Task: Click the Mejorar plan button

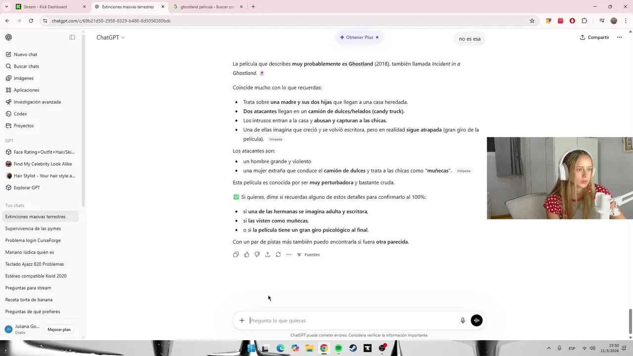Action: tap(59, 329)
